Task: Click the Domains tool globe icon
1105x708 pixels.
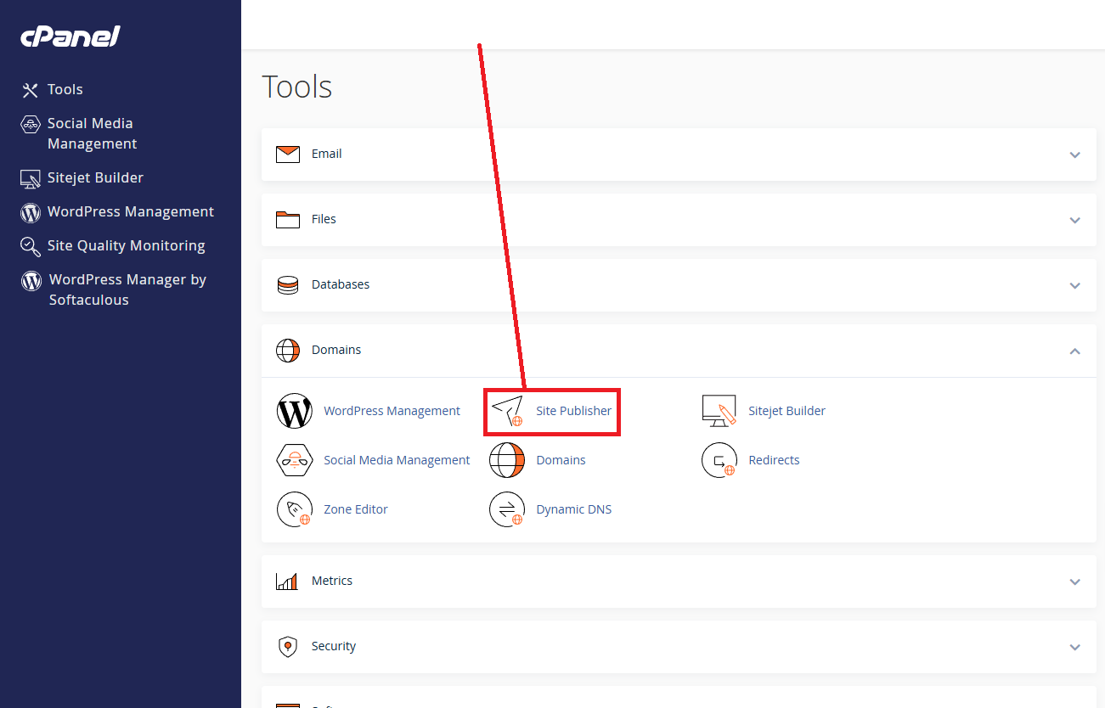Action: [x=507, y=460]
